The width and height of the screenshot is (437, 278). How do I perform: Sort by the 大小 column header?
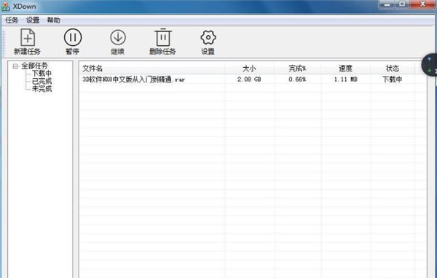pyautogui.click(x=249, y=69)
